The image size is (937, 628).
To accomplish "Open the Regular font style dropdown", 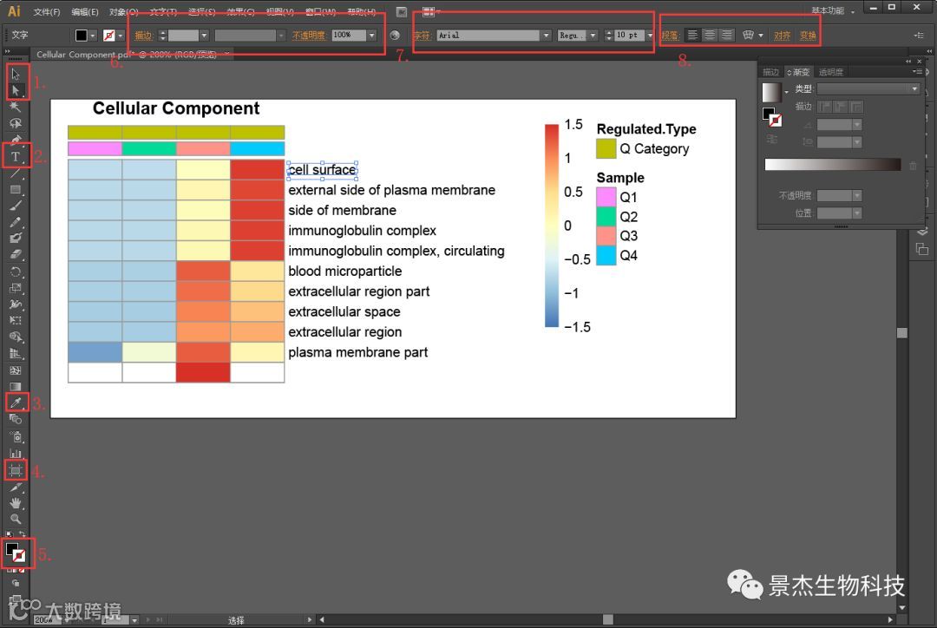I will (x=593, y=36).
